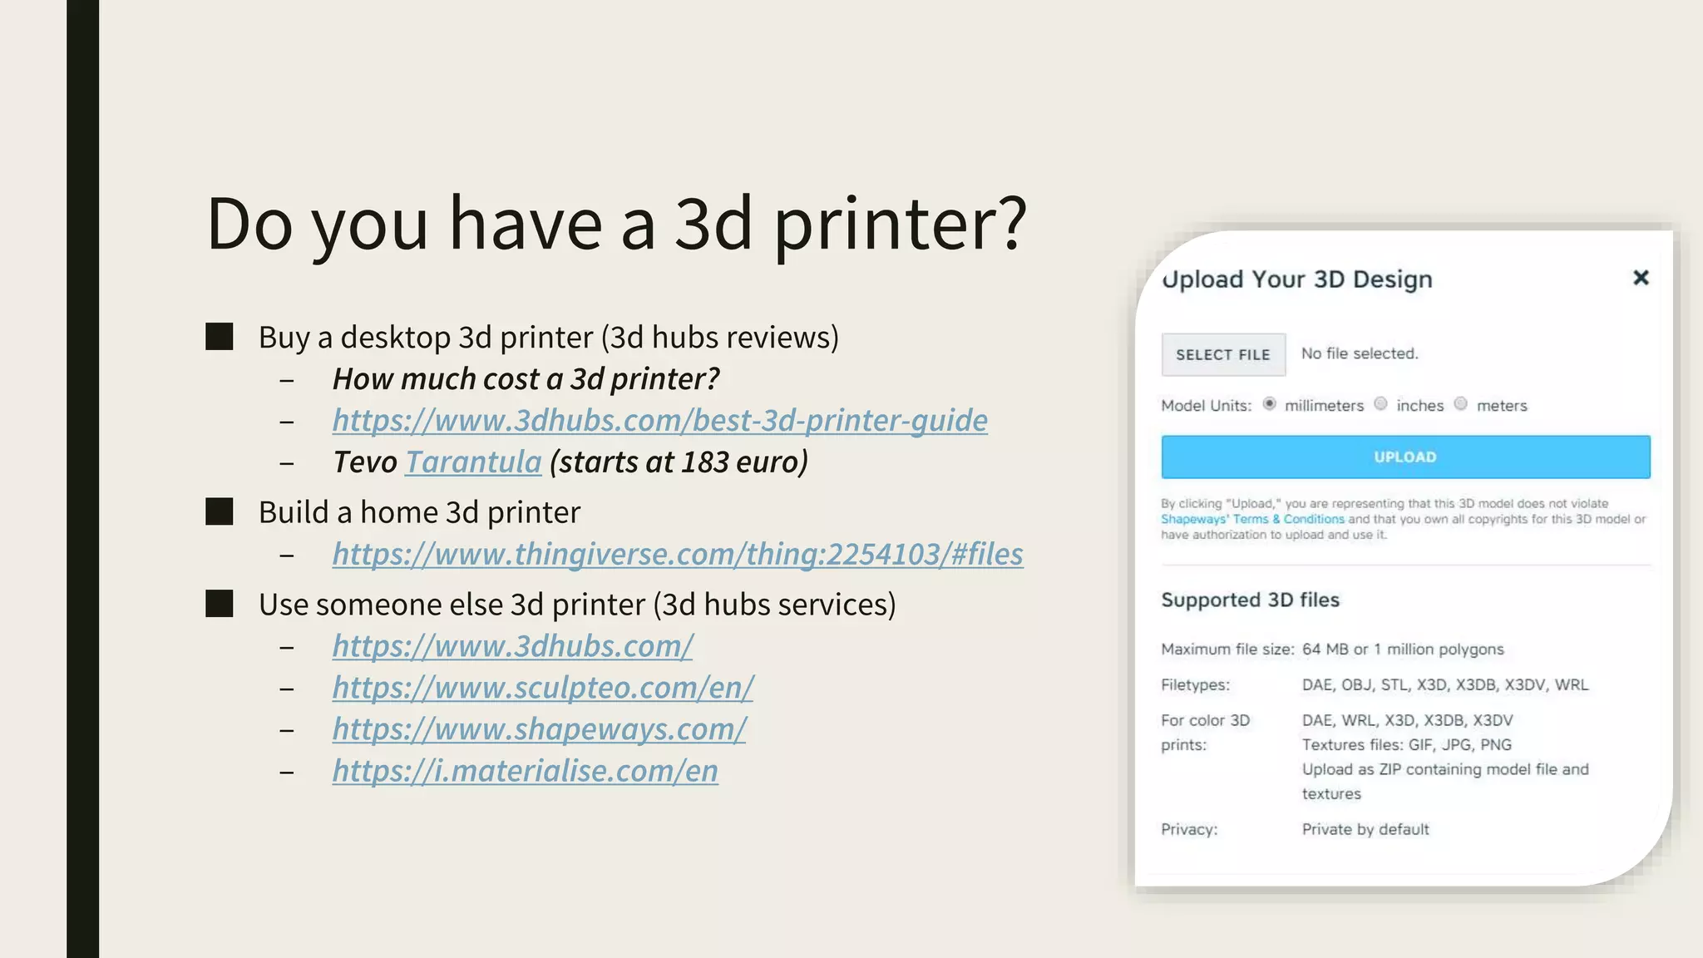
Task: Click 'Use someone else 3d printer' bullet text
Action: click(577, 605)
